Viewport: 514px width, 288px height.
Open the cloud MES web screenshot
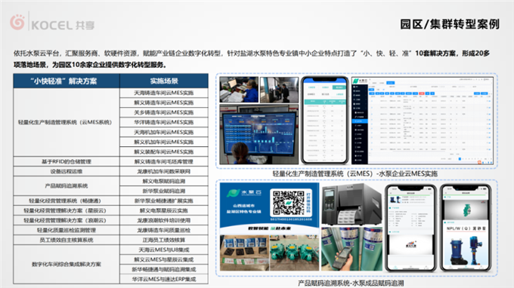click(423, 121)
